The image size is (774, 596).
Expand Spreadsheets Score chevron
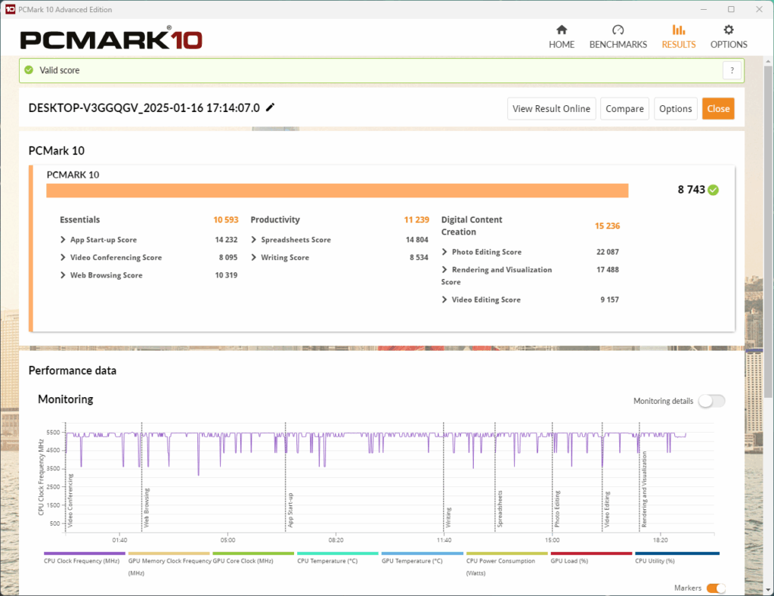pos(254,240)
